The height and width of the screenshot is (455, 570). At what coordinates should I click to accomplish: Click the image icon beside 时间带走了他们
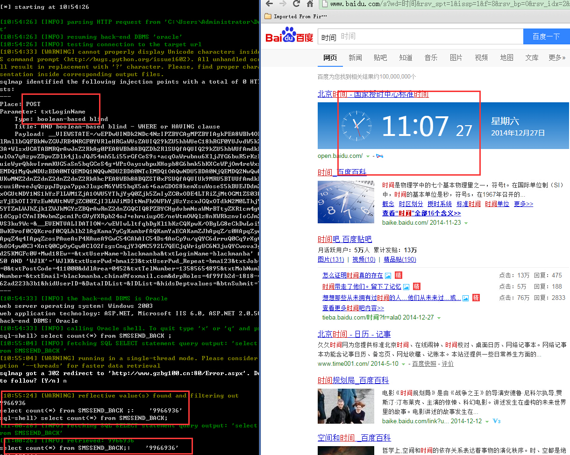(x=406, y=287)
